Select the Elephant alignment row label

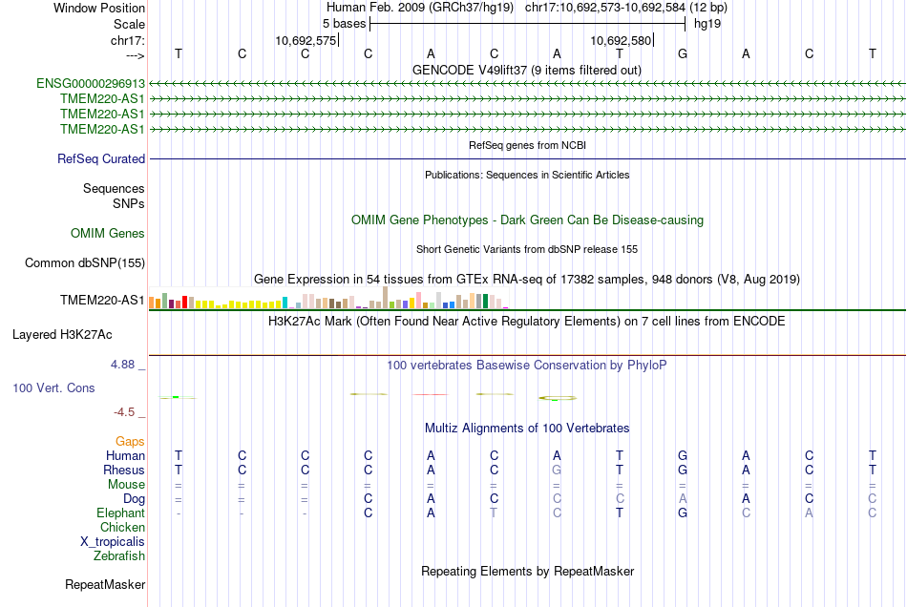(x=121, y=513)
